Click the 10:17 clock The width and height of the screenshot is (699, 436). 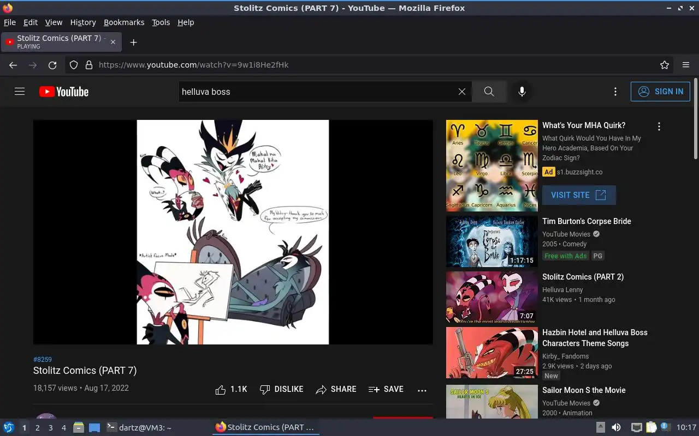[x=686, y=428]
